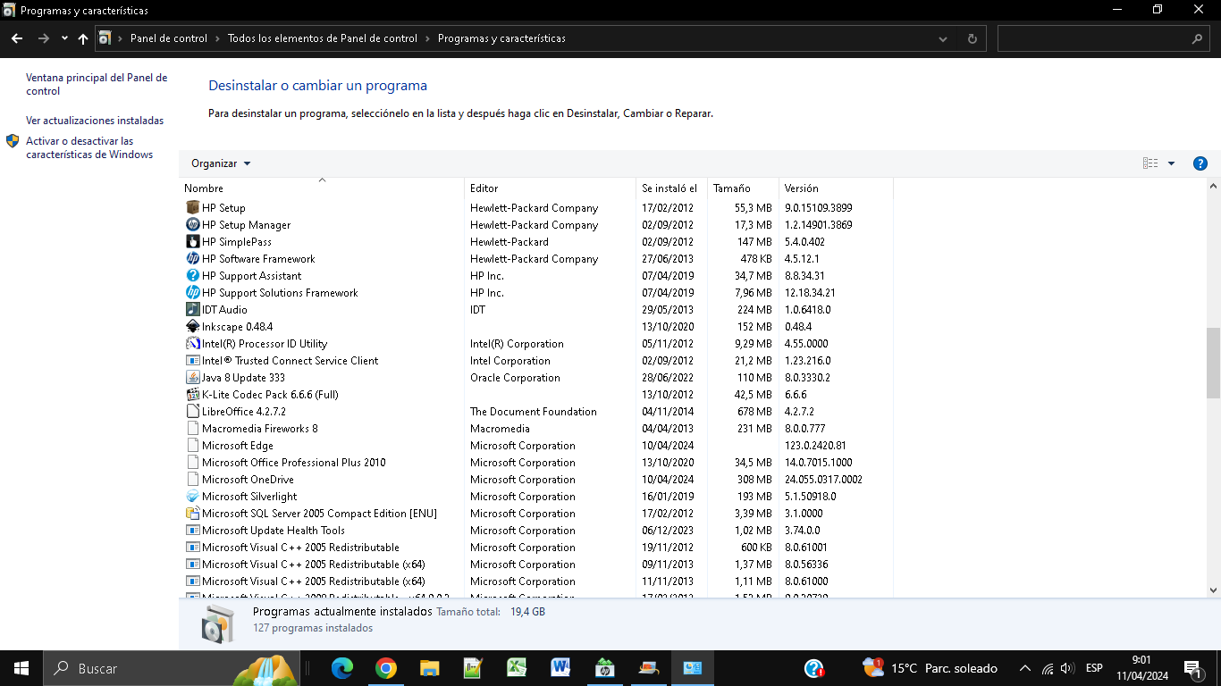Select the IDT Audio icon

(192, 309)
